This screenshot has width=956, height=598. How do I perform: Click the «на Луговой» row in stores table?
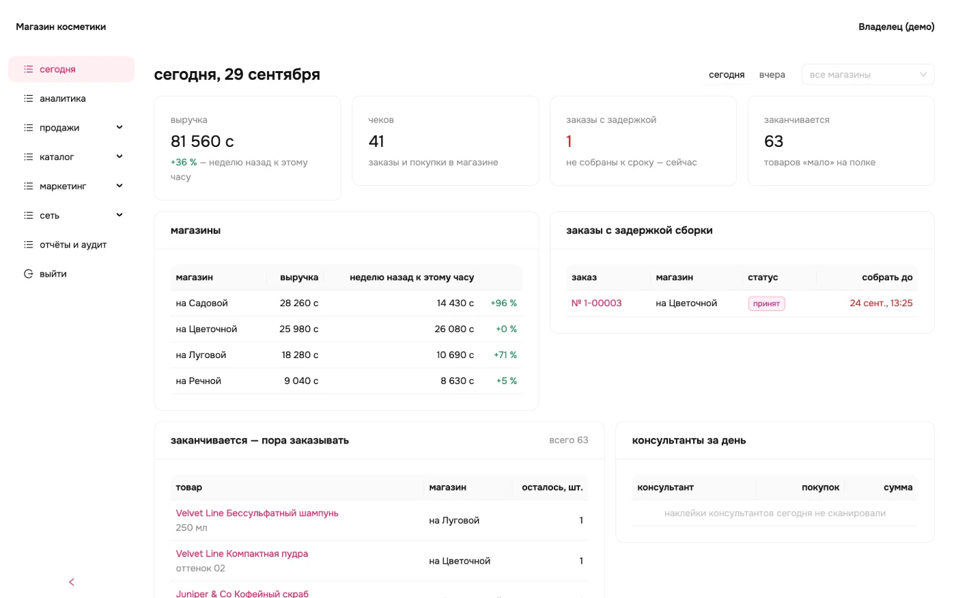346,355
